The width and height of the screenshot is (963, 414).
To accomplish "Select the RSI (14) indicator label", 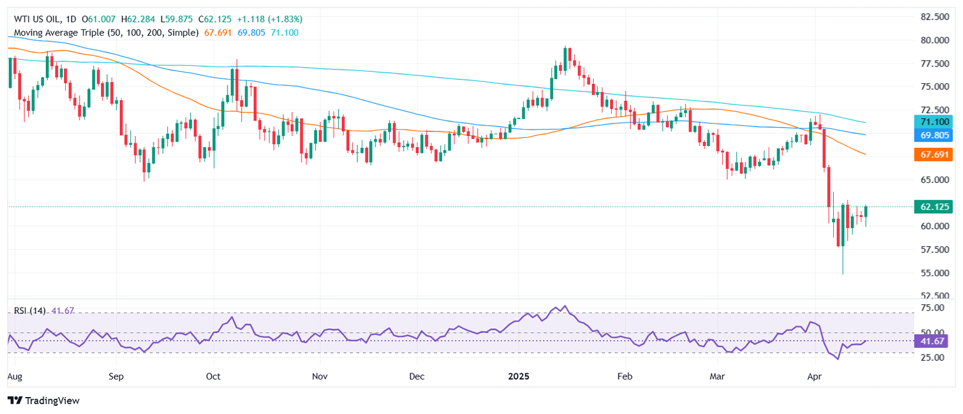I will coord(26,311).
